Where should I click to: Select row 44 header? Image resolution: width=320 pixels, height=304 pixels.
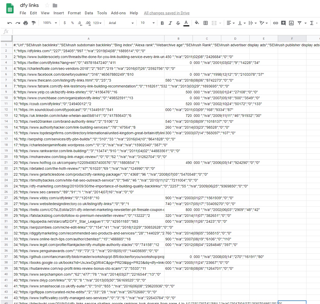point(6,298)
